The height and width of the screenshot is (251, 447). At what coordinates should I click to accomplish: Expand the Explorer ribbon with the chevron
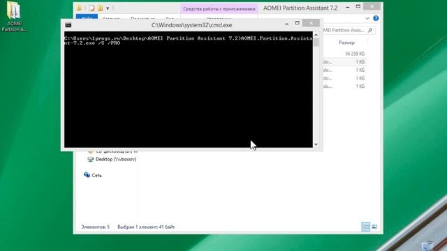pos(367,19)
